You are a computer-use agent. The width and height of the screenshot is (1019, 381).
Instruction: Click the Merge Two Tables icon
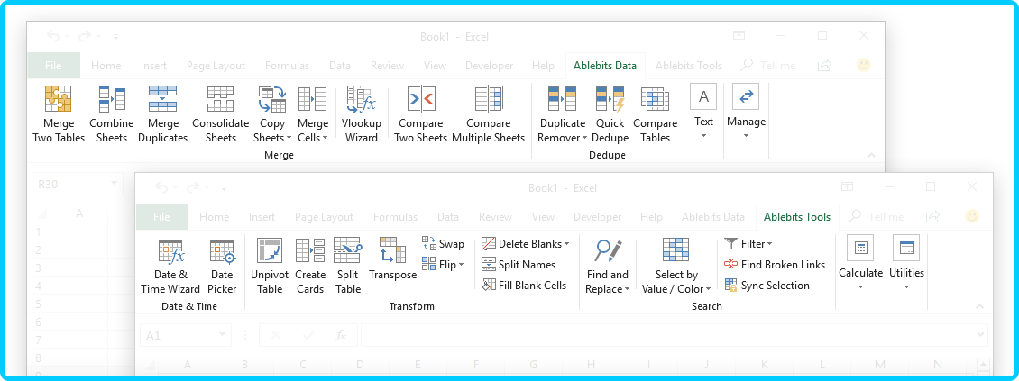click(58, 99)
